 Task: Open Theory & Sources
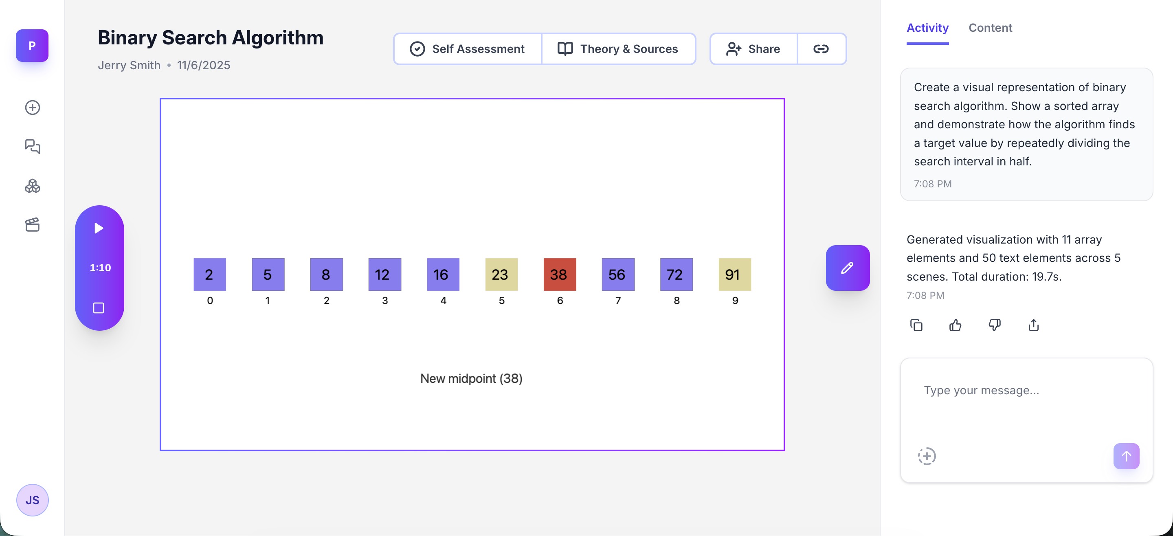[x=618, y=49]
